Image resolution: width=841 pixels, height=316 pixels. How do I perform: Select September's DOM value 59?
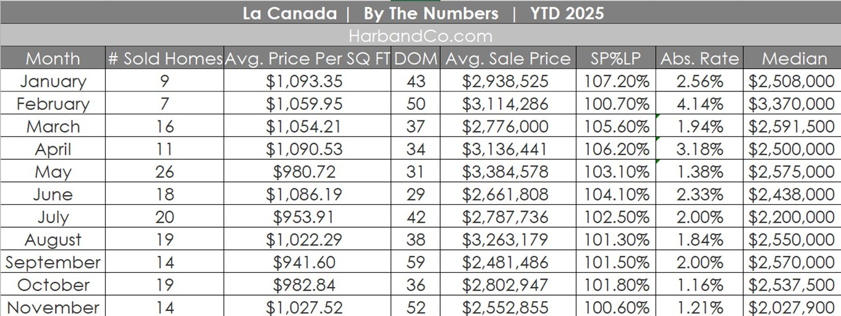[x=416, y=262]
